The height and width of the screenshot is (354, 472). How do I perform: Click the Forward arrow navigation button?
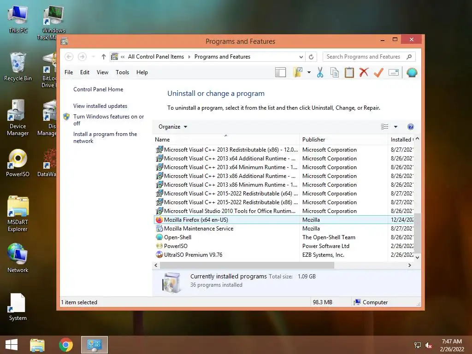pos(82,57)
